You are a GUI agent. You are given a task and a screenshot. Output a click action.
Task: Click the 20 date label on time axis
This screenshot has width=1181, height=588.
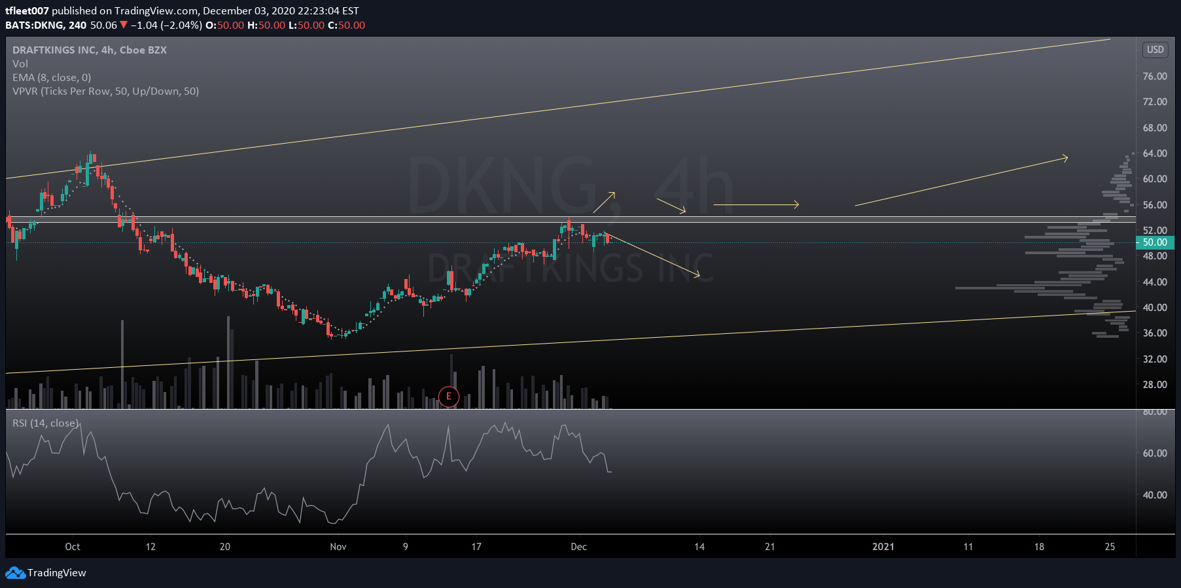click(225, 547)
